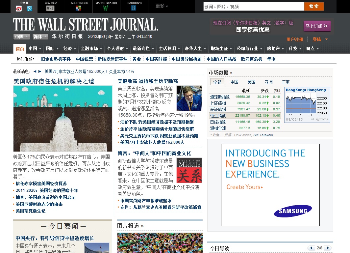350x253 pixels.
Task: Open the Barron's B icon
Action: click(x=134, y=8)
